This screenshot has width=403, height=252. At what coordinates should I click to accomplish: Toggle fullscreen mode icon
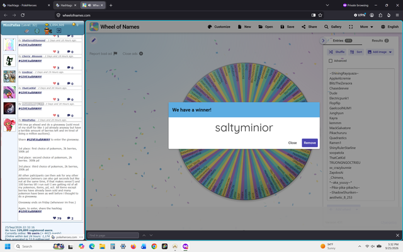[x=351, y=26]
